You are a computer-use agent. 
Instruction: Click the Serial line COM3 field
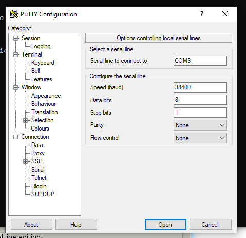click(x=200, y=61)
